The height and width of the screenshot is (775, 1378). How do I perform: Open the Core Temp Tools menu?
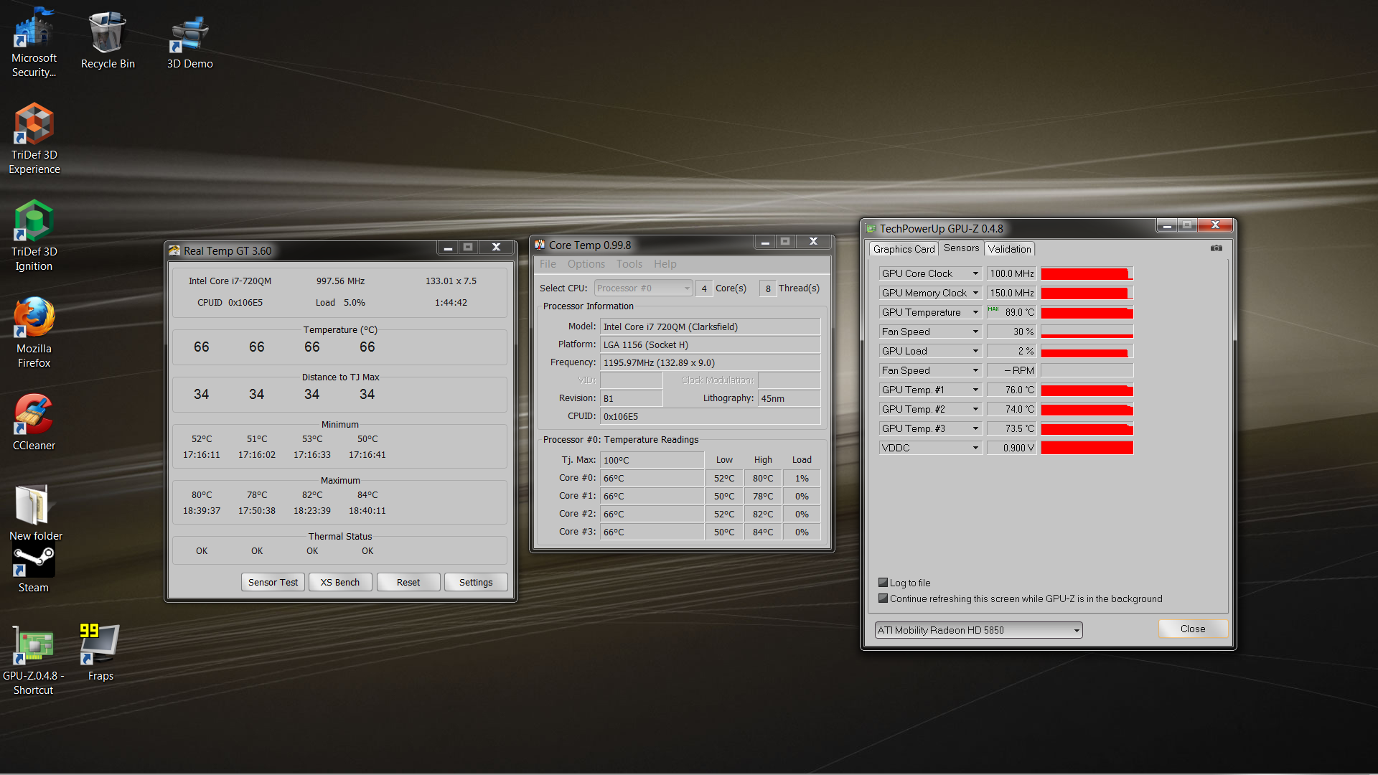click(629, 264)
